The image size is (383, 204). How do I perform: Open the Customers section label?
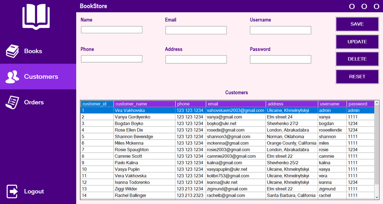(x=41, y=76)
